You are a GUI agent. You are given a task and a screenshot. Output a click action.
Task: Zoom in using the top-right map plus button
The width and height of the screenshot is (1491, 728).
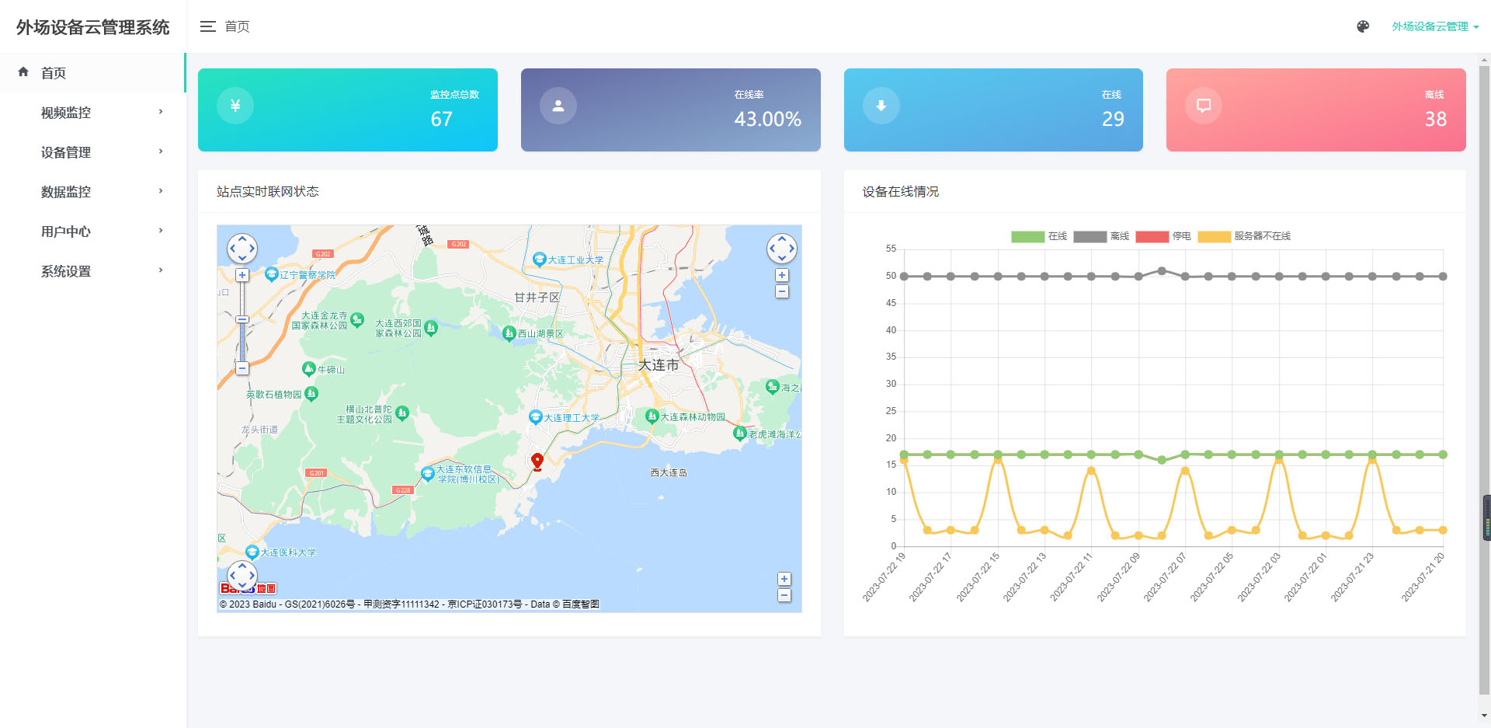click(x=782, y=275)
